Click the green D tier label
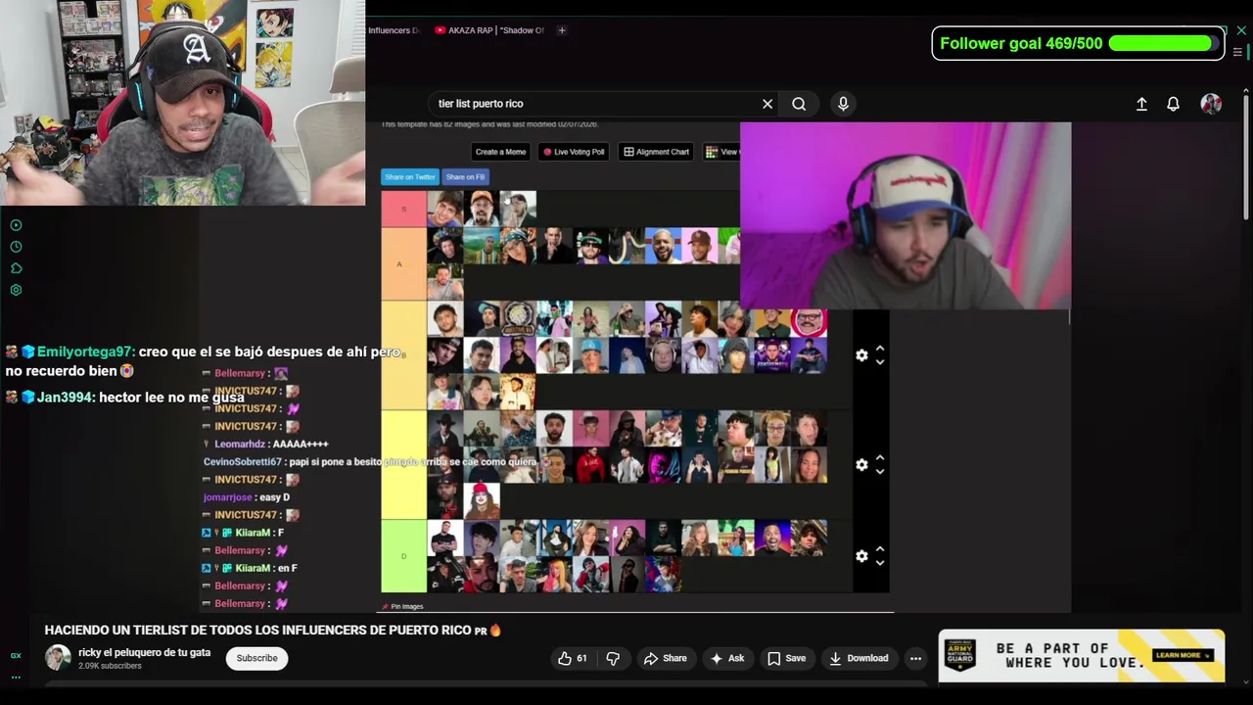 (x=403, y=556)
